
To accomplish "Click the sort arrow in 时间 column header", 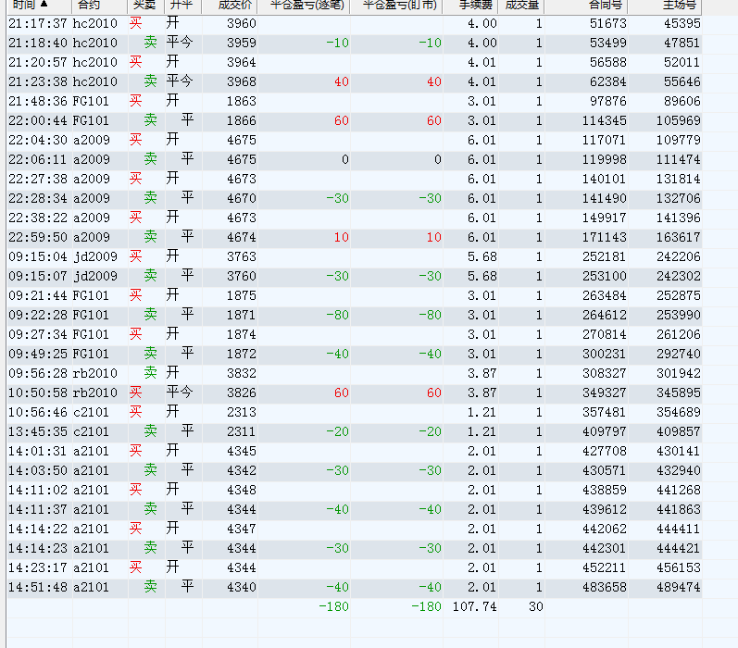I will coord(44,5).
